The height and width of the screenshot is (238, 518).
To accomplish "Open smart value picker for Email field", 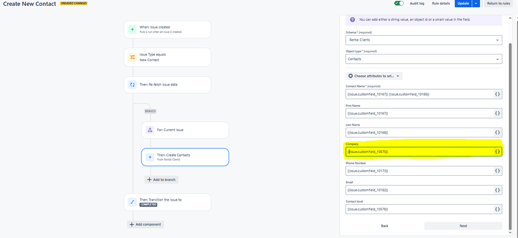I will tap(497, 190).
